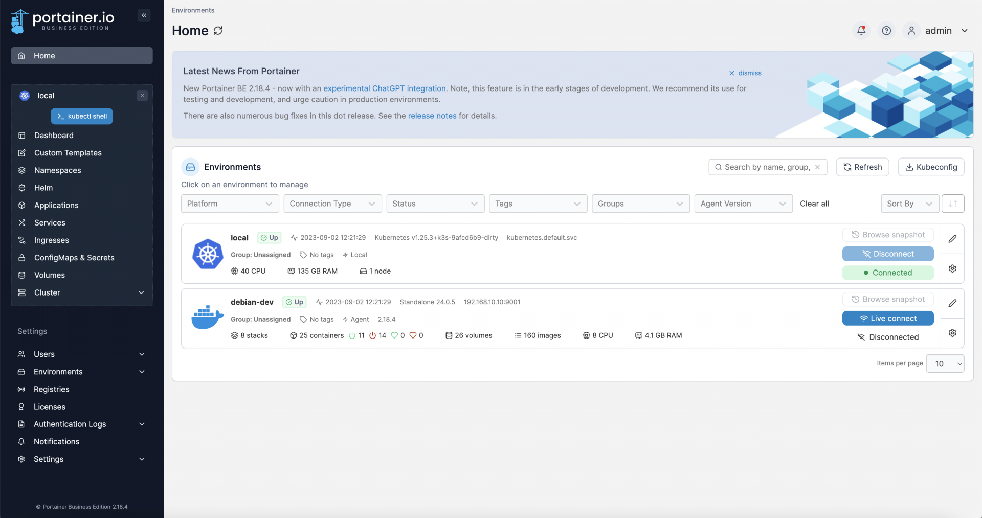Open the Helm page
Screen dimensions: 982x518
click(82, 188)
